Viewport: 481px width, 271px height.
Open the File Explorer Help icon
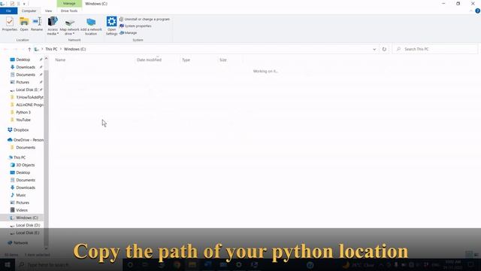point(478,11)
